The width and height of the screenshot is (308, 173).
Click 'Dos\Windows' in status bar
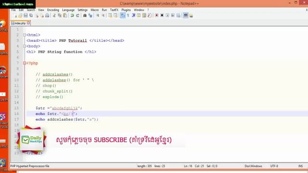pos(254,166)
